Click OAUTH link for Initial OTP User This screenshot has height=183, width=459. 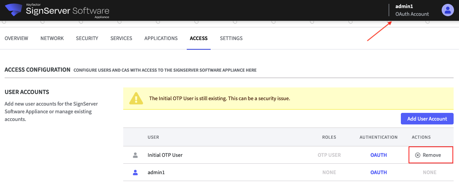379,155
